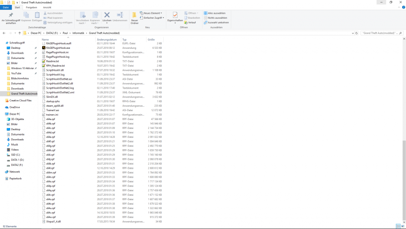406x229 pixels.
Task: Open Eigenschaften of selection
Action: tap(175, 17)
